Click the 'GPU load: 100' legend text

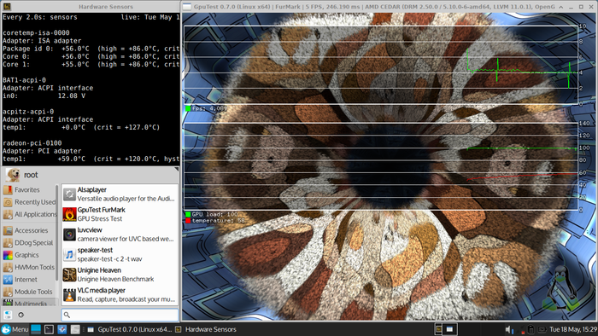[214, 214]
